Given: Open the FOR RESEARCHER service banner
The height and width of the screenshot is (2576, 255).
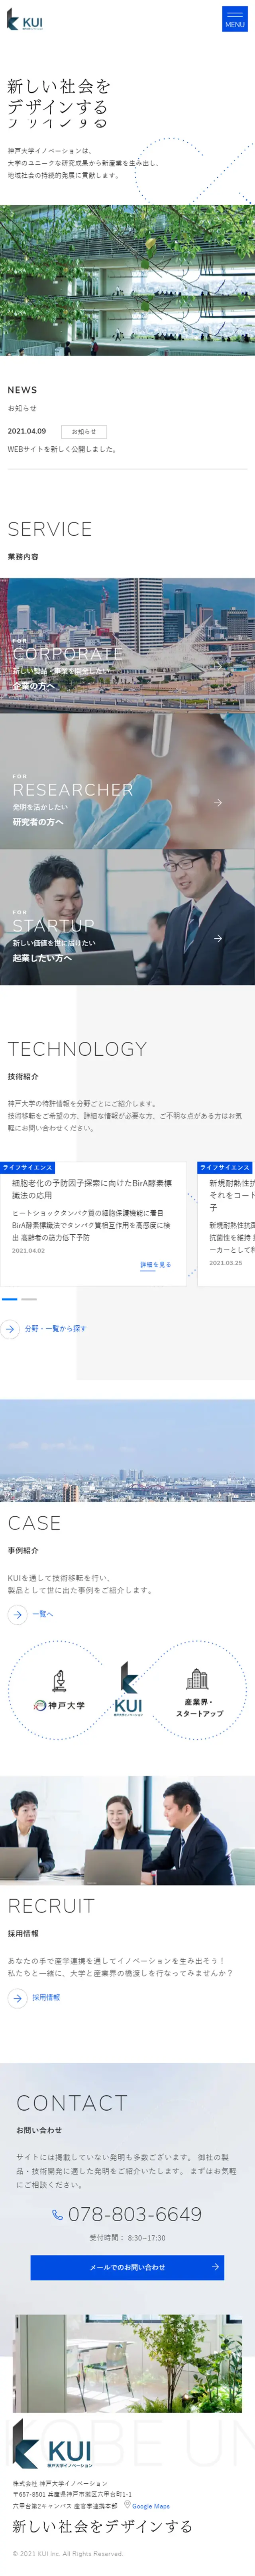Looking at the screenshot, I should [x=127, y=781].
